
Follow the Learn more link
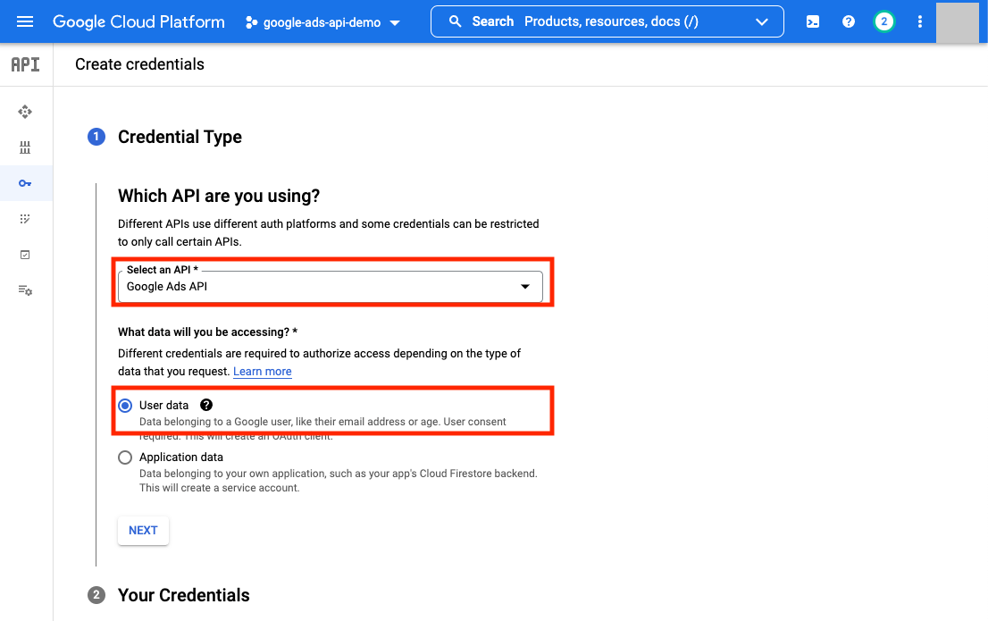(262, 372)
